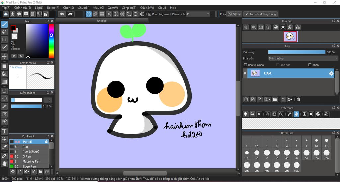Open the Tệp(F) menu
This screenshot has height=182, width=340.
[x=6, y=8]
